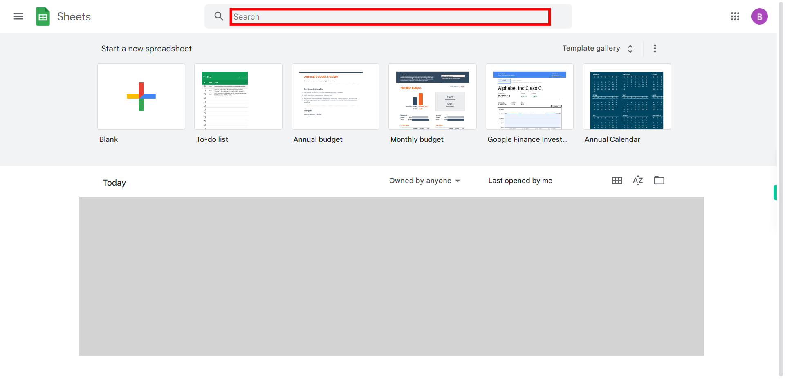This screenshot has height=385, width=785.
Task: Click the Last opened by me header
Action: pyautogui.click(x=520, y=181)
